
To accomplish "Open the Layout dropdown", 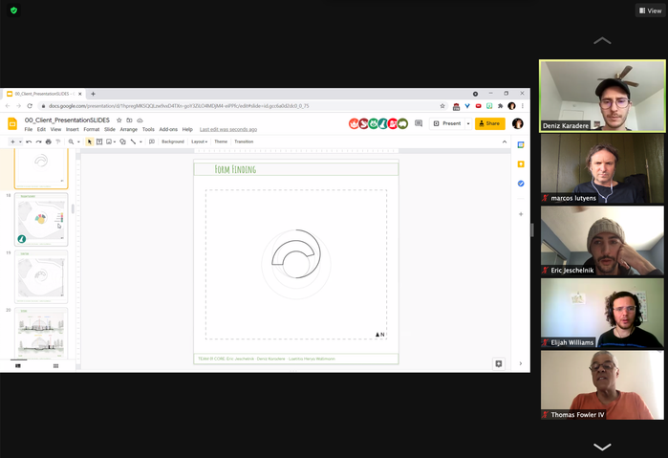I will (x=200, y=142).
